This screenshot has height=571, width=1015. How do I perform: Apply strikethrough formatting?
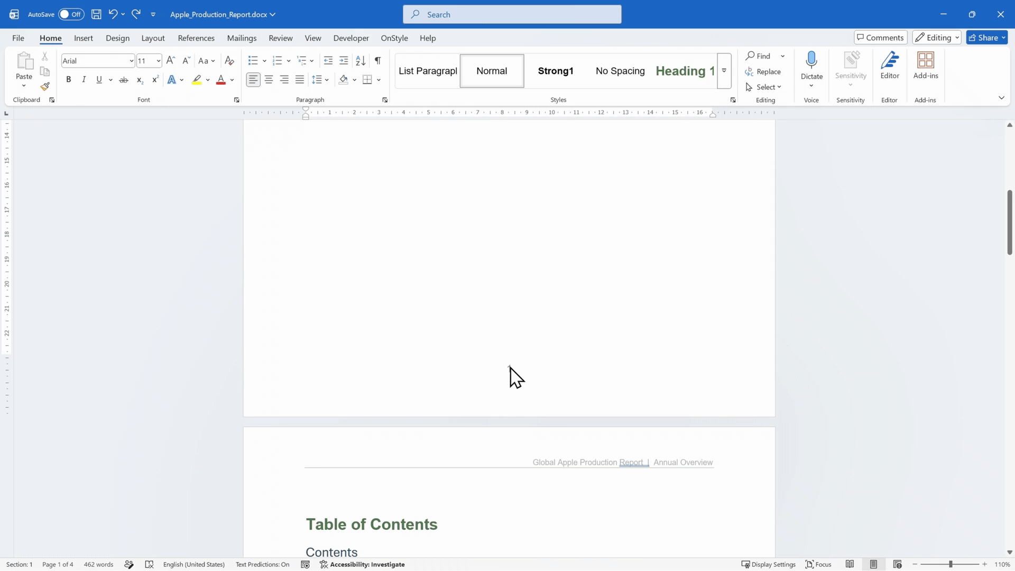tap(124, 80)
